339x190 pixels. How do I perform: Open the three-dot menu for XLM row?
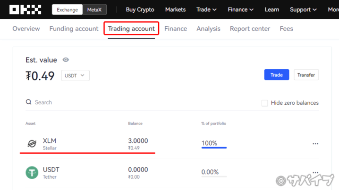315,144
